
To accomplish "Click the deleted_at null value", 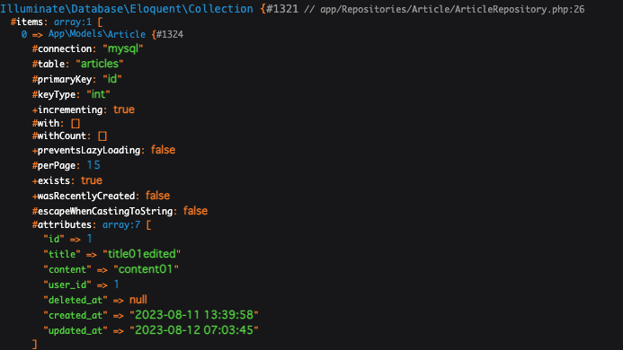I will click(x=138, y=300).
